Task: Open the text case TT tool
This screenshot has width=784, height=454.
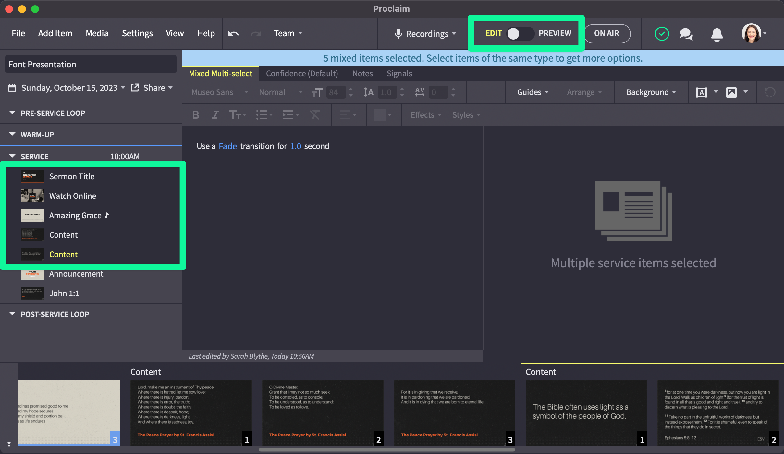Action: [x=238, y=115]
